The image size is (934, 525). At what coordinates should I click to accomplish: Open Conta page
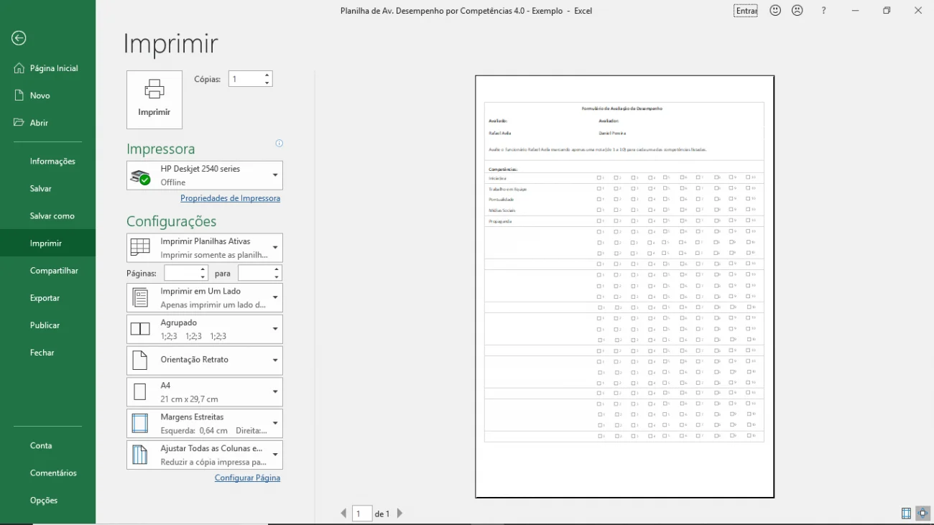(47, 445)
